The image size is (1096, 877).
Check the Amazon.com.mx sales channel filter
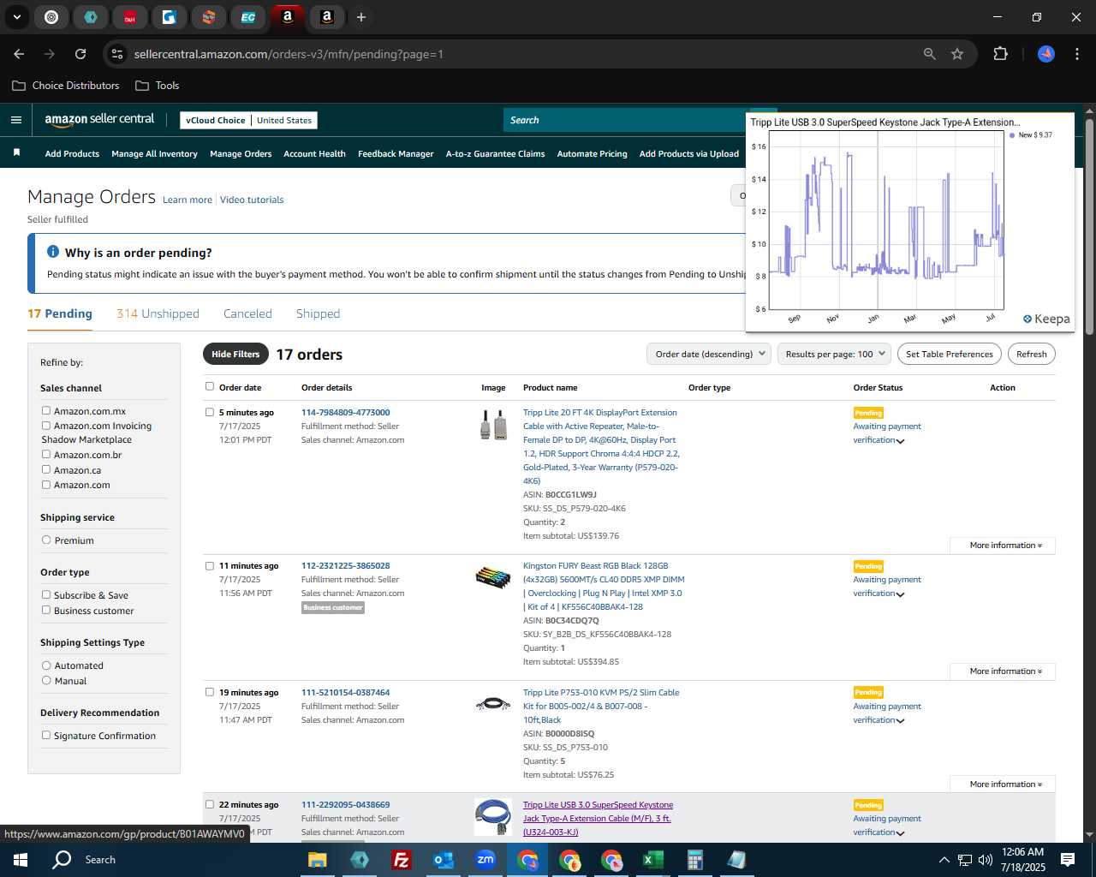click(46, 411)
